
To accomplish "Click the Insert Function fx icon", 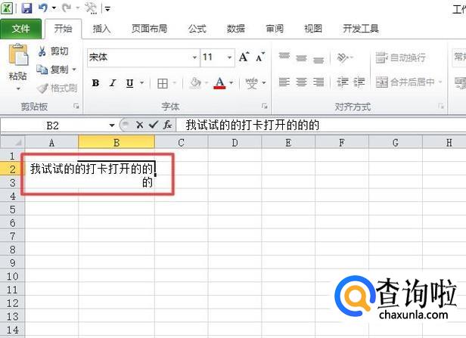I will coord(168,125).
